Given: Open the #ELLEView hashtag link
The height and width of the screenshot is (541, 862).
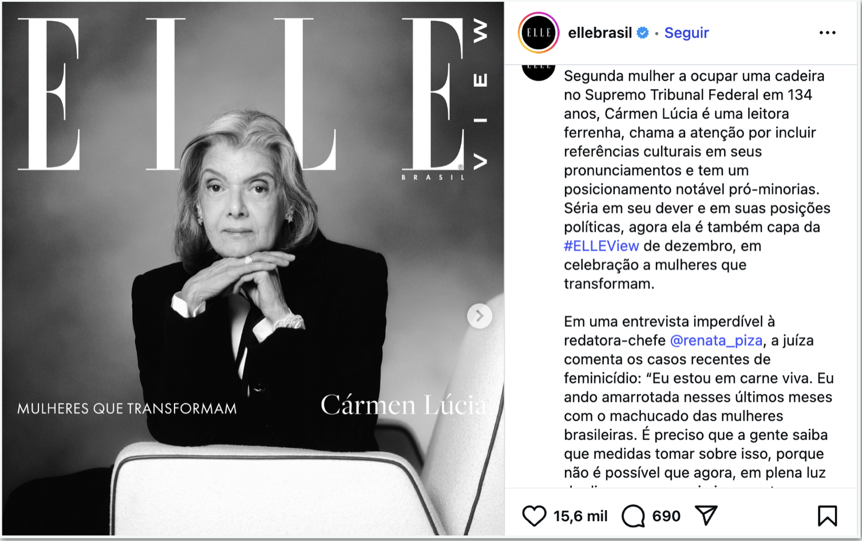Looking at the screenshot, I should coord(601,246).
